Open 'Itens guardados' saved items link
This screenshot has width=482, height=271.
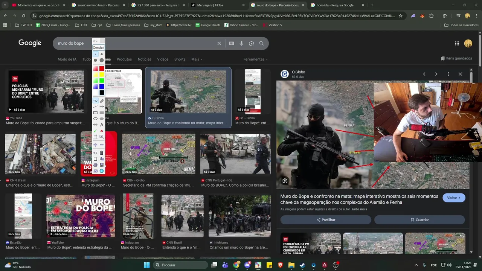tap(456, 58)
